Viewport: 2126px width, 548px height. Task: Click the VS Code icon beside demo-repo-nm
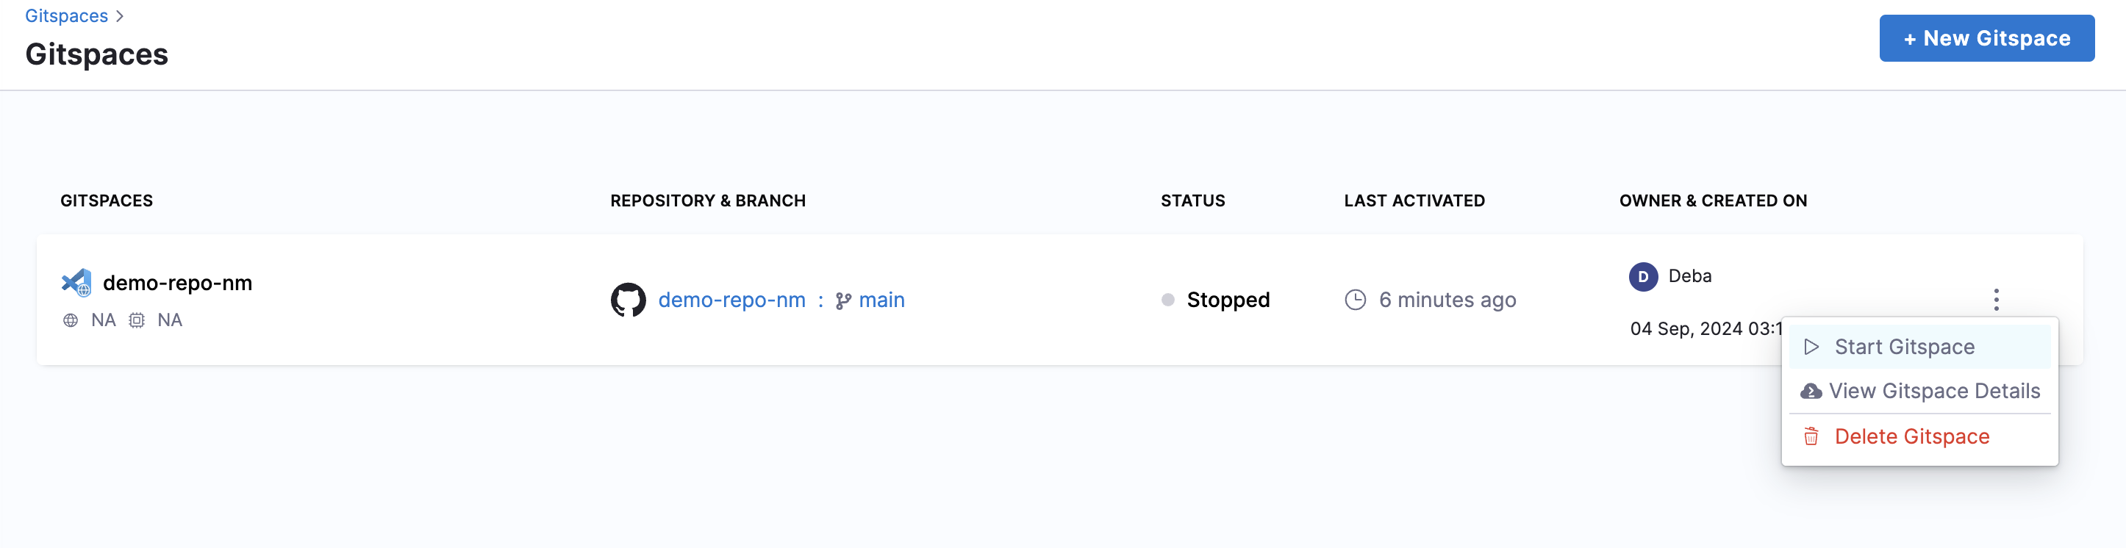(76, 283)
